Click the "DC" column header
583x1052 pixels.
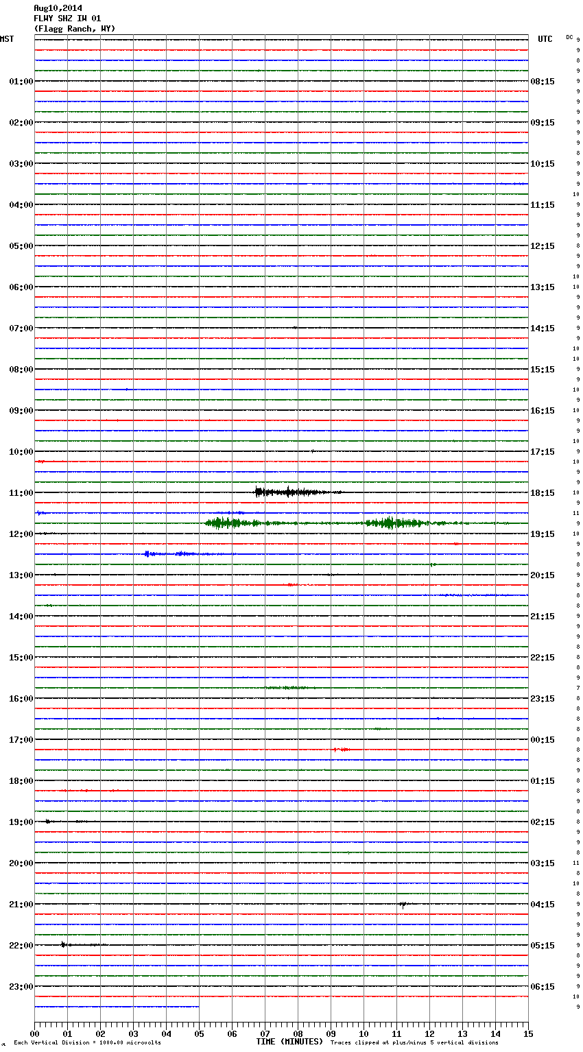pos(569,37)
